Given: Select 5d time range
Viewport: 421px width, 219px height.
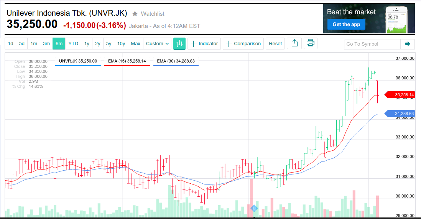Looking at the screenshot, I should tap(22, 43).
